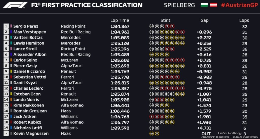The height and width of the screenshot is (139, 260).
Task: Click first medium tyre icon for Albon
Action: (151, 55)
